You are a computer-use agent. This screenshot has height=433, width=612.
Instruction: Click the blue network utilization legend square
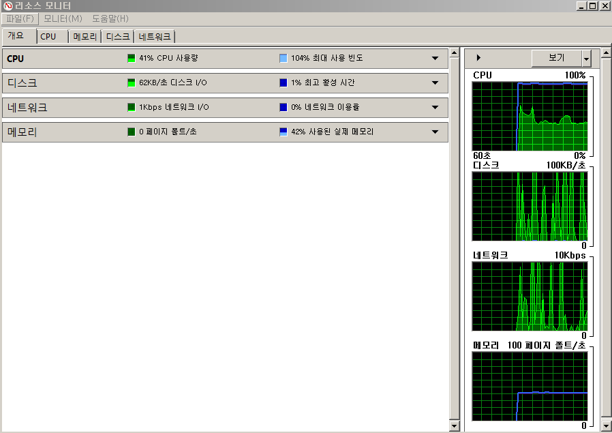[x=284, y=107]
